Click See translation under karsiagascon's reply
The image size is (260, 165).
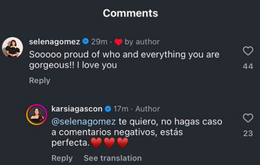(112, 158)
